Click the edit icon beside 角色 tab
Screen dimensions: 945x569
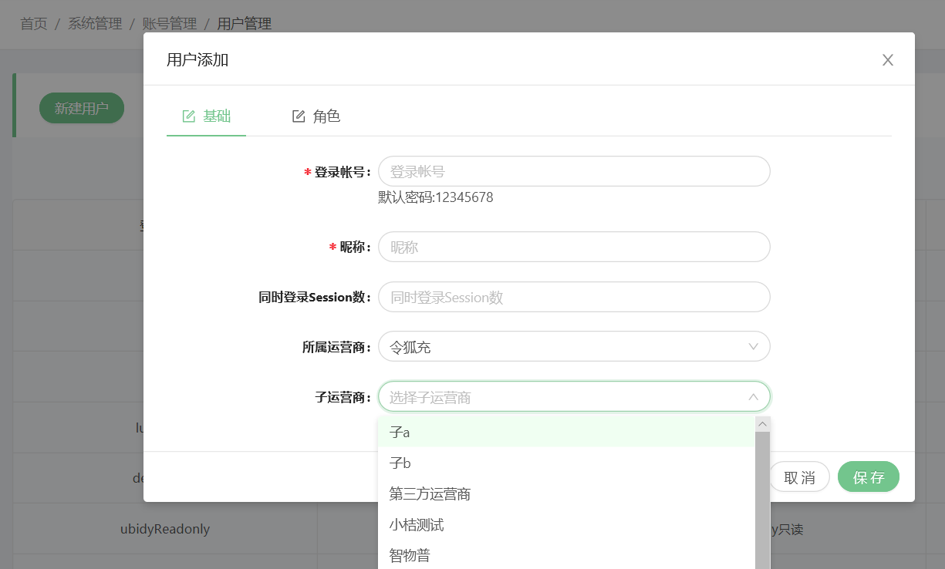pyautogui.click(x=299, y=116)
